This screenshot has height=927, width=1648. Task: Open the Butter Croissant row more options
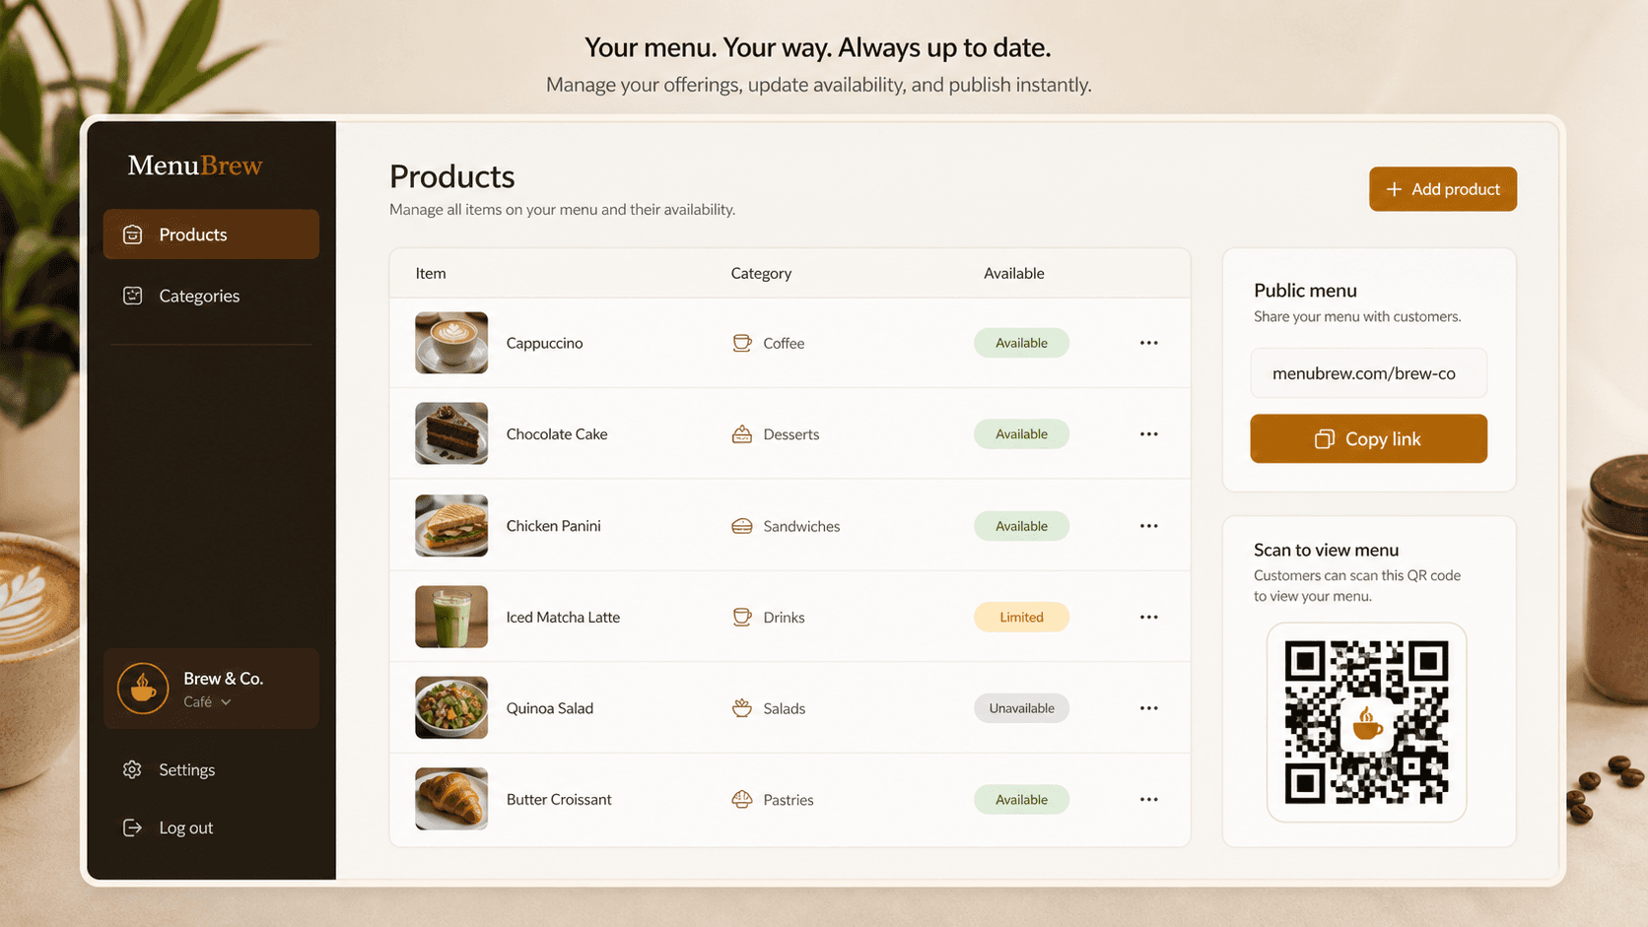(1149, 799)
